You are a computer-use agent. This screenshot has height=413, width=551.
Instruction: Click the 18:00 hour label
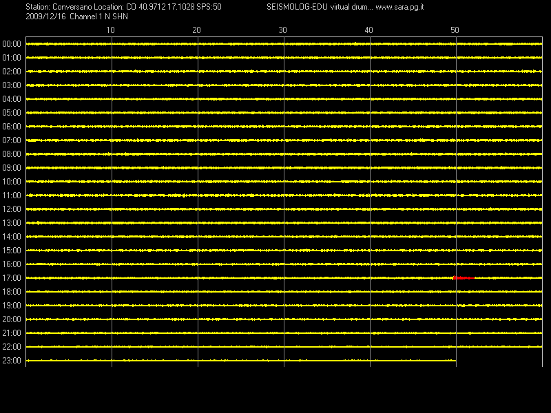pyautogui.click(x=12, y=292)
